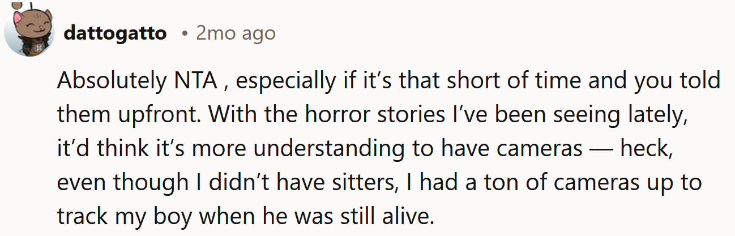Click the word "track" on the last line
735x236 pixels.
pyautogui.click(x=80, y=216)
